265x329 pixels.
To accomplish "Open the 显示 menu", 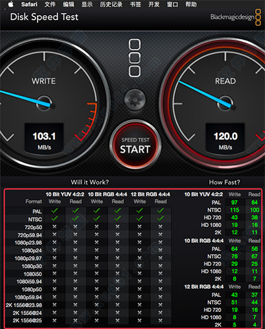I will click(87, 4).
